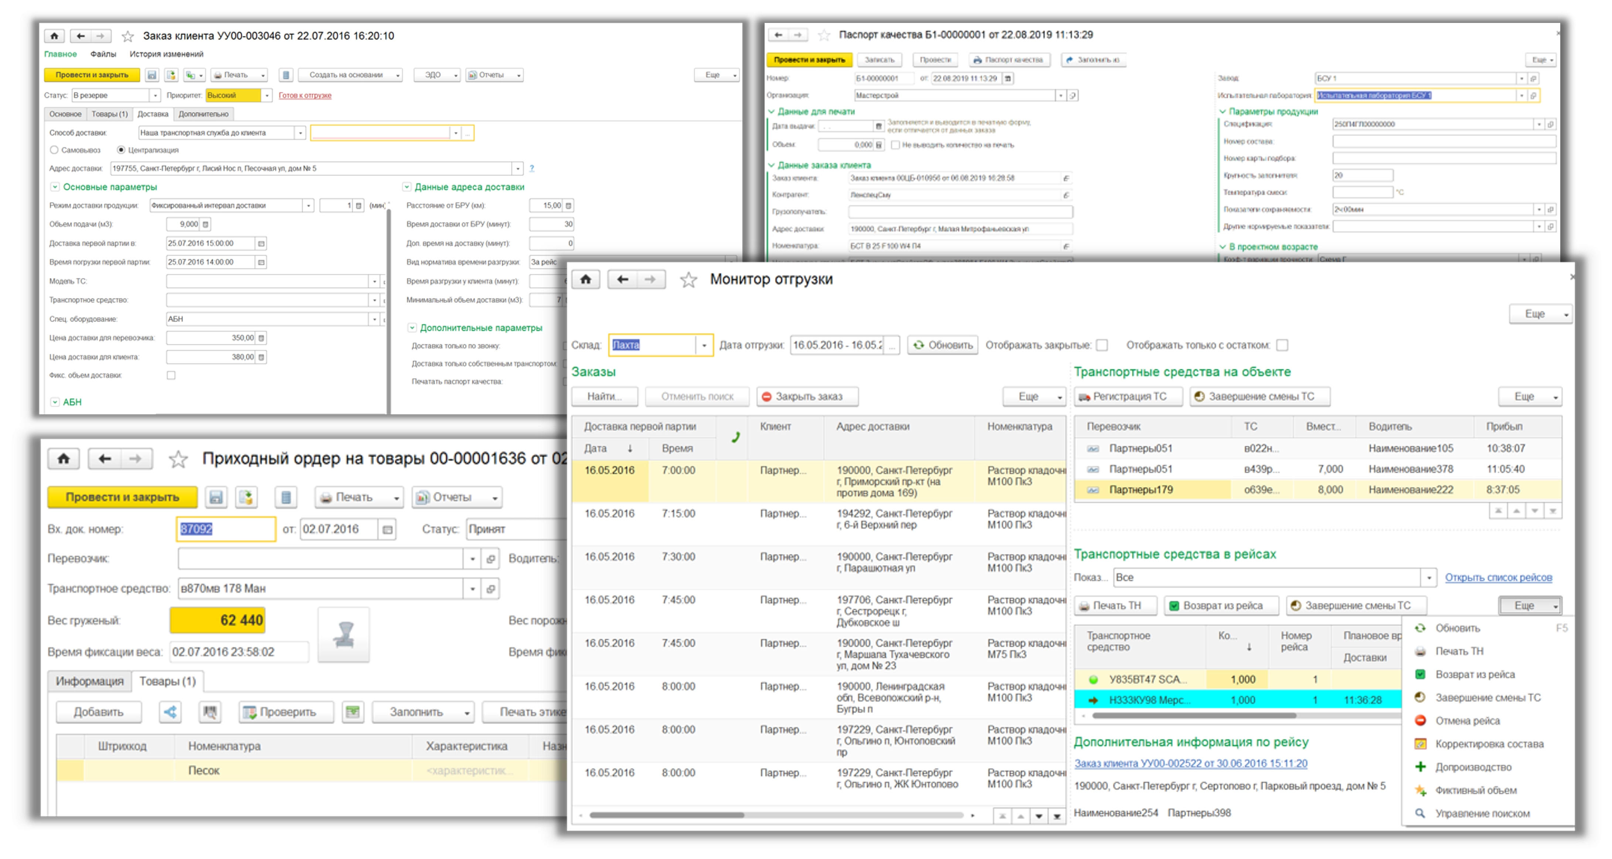Star the Монитор отгрузки window as favorite
The image size is (1612, 859).
[x=688, y=280]
